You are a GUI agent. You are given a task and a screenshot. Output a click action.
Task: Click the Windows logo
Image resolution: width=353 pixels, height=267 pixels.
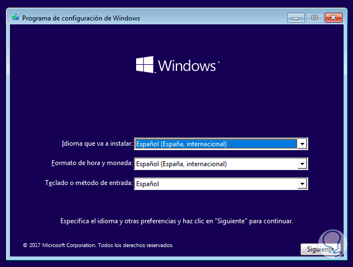coord(178,65)
